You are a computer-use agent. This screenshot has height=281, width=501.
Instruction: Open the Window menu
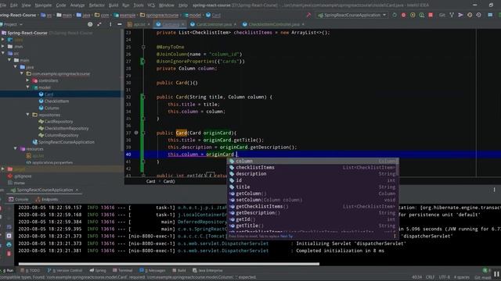pos(167,5)
